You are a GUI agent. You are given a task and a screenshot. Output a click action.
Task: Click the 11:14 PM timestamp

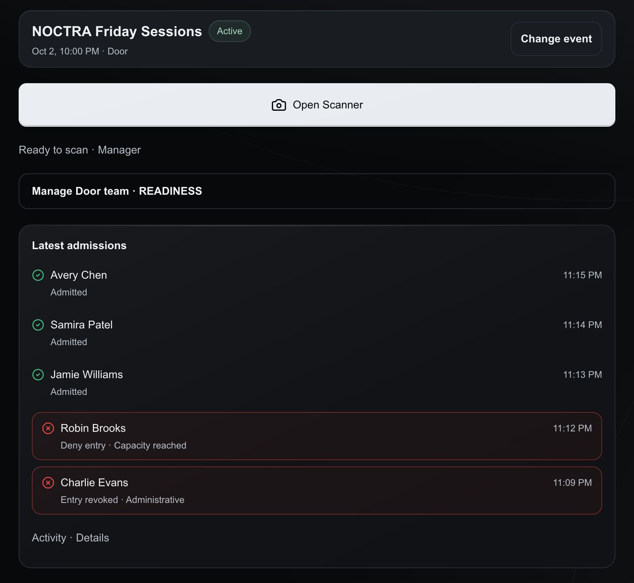[582, 325]
